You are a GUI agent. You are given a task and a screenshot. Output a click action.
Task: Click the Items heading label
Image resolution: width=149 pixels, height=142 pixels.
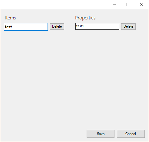click(10, 18)
